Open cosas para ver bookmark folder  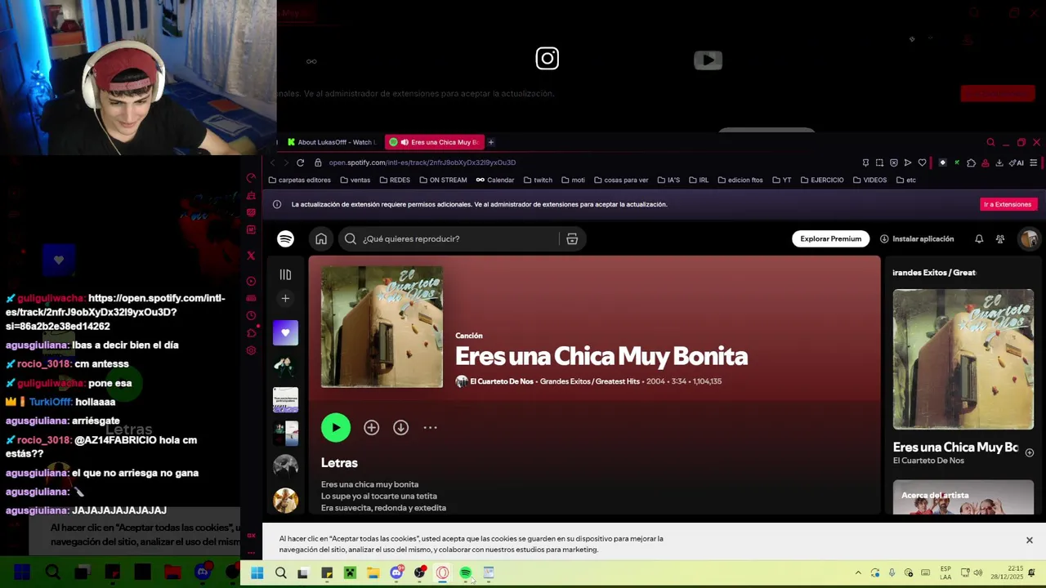(621, 180)
